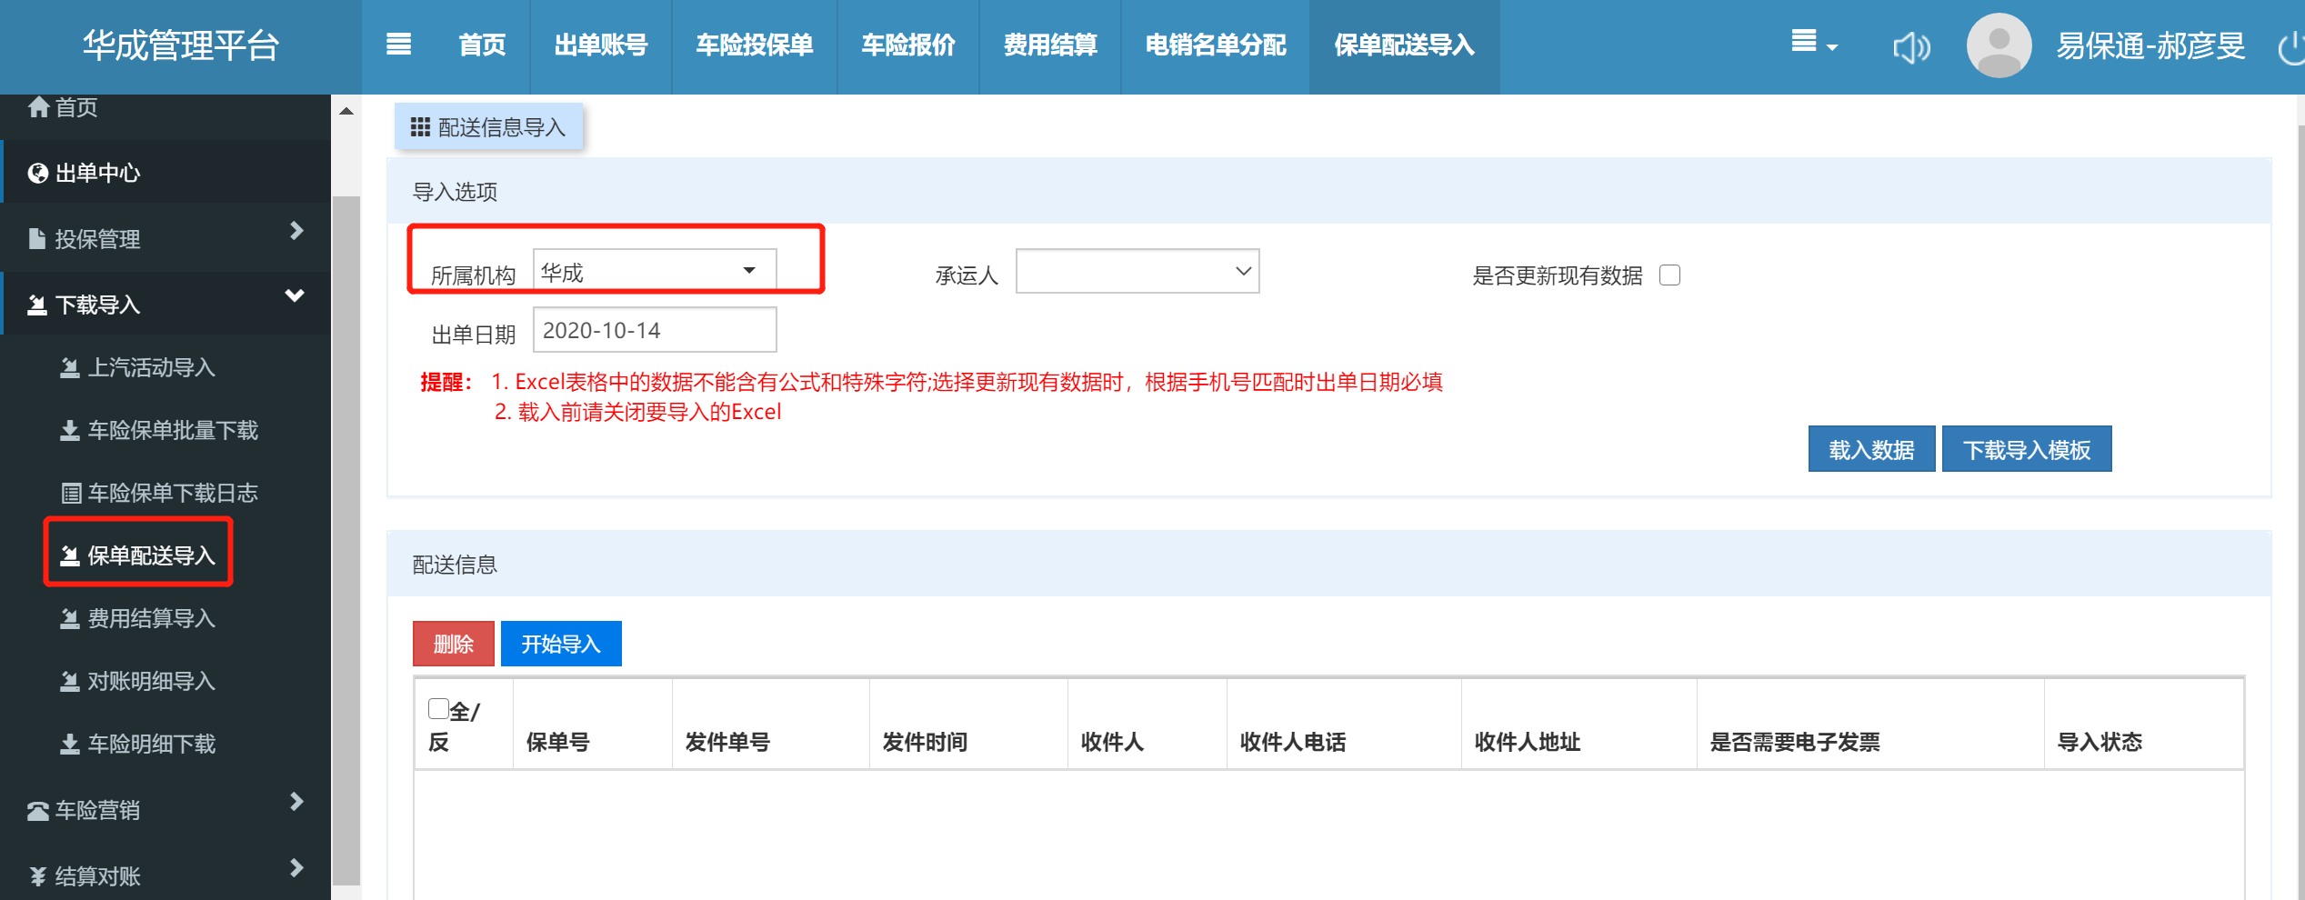The height and width of the screenshot is (900, 2305).
Task: Click the yen icon beside 结算对账
Action: point(37,876)
